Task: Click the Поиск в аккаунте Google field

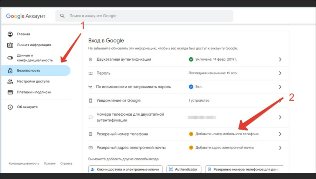Action: tap(144, 16)
